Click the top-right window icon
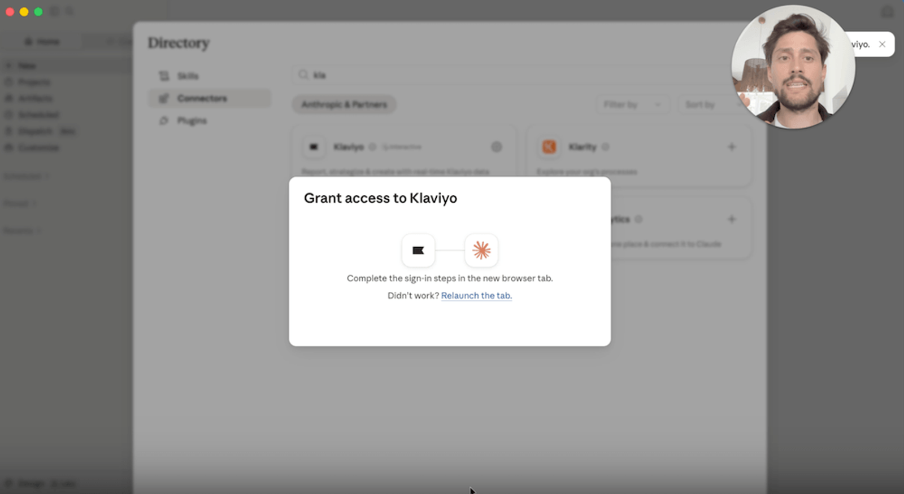The image size is (904, 494). [x=888, y=11]
